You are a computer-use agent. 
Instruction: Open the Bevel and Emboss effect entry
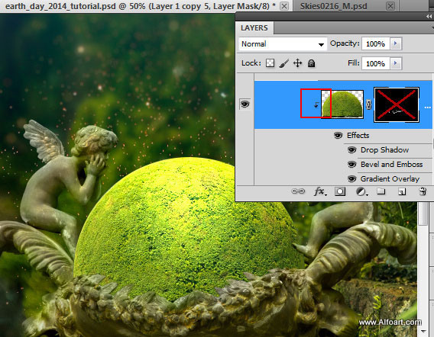[392, 165]
